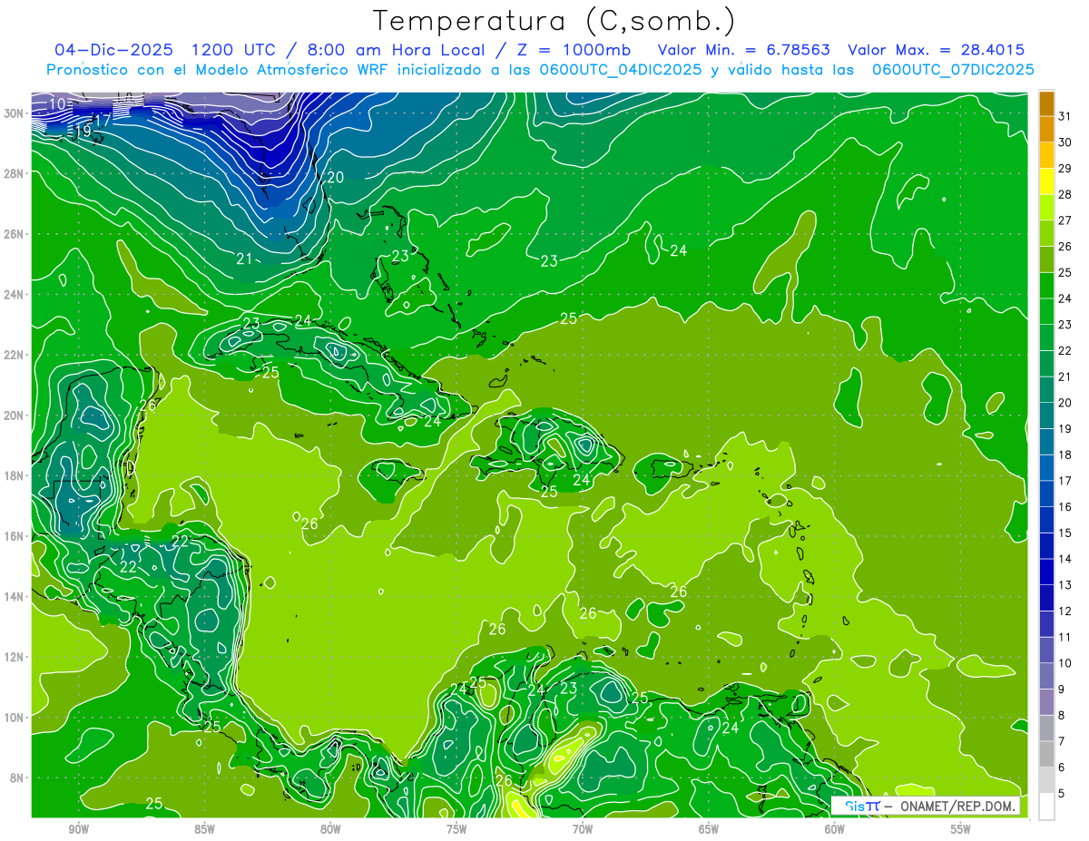
Task: Click the "18N" latitude axis label
Action: tap(15, 475)
